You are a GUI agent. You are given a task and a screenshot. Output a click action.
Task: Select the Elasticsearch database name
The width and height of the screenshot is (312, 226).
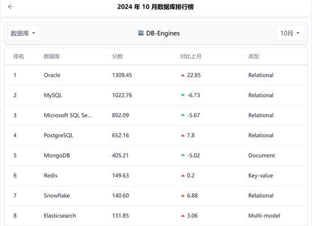click(x=59, y=216)
